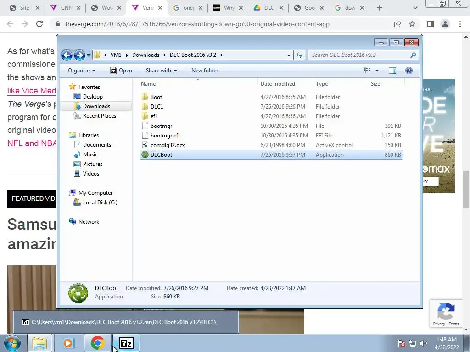Open My Computer in navigation pane
470x352 pixels.
coord(95,193)
